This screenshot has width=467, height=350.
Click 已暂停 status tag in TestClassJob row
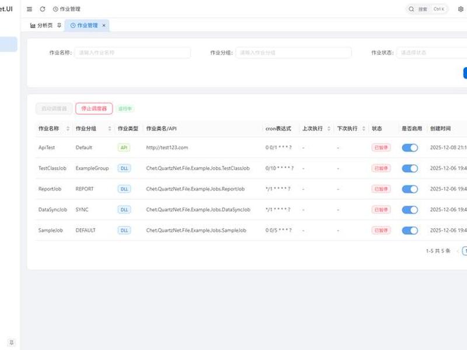(381, 169)
